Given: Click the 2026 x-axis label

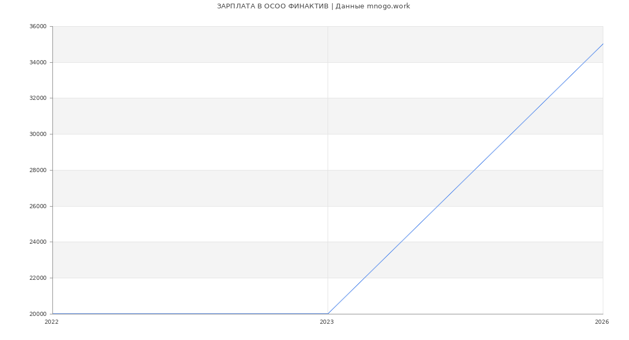Looking at the screenshot, I should (x=602, y=322).
